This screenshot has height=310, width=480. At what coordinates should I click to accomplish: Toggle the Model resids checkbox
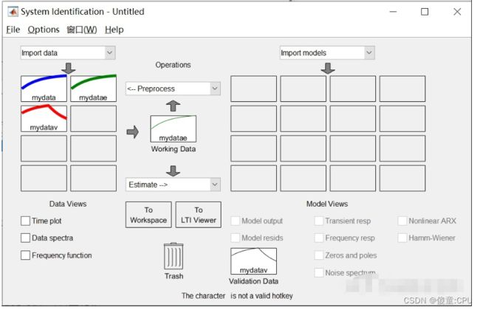click(235, 238)
